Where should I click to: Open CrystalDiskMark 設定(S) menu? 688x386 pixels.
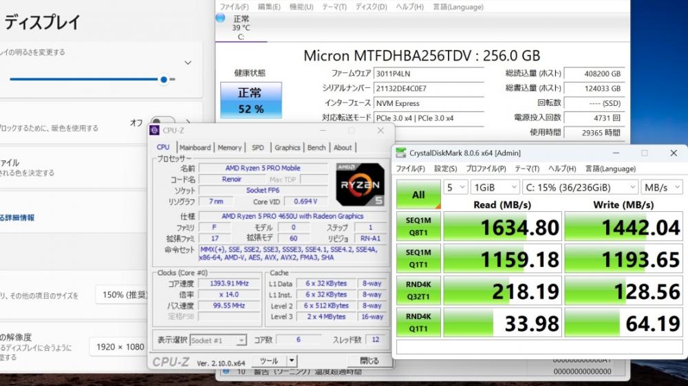point(445,169)
